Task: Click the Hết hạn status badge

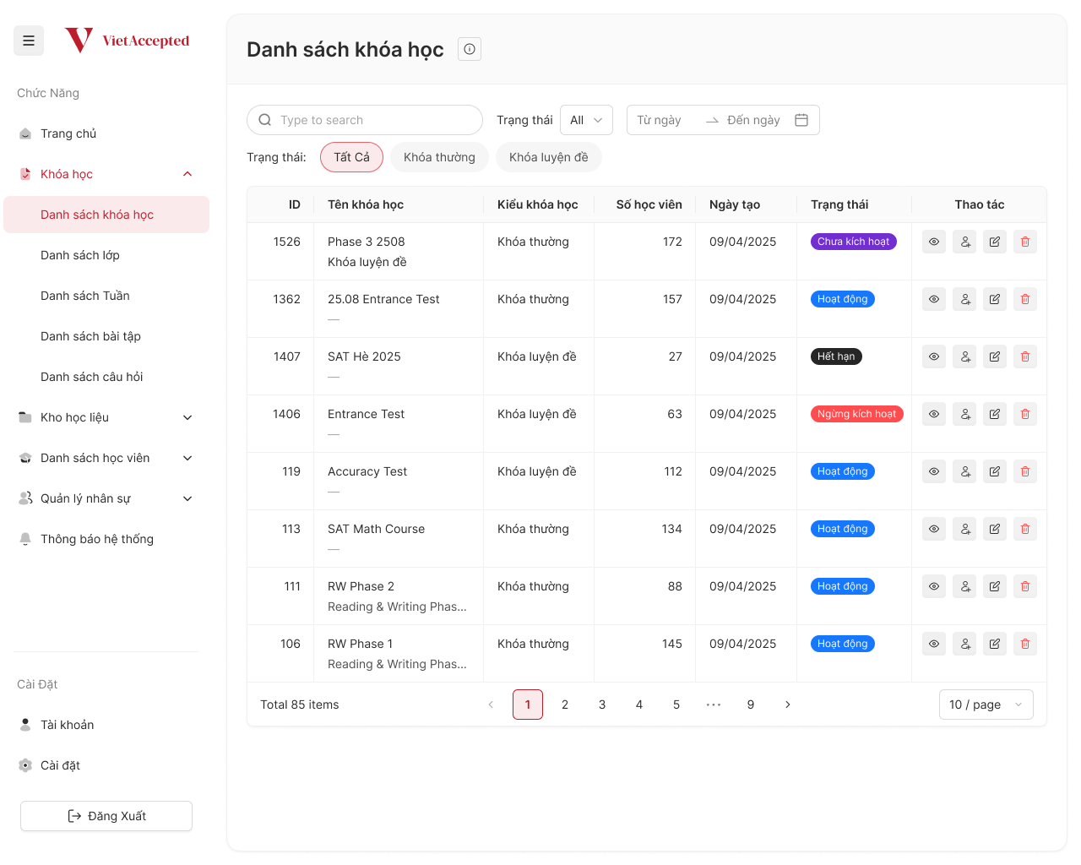Action: (x=836, y=356)
